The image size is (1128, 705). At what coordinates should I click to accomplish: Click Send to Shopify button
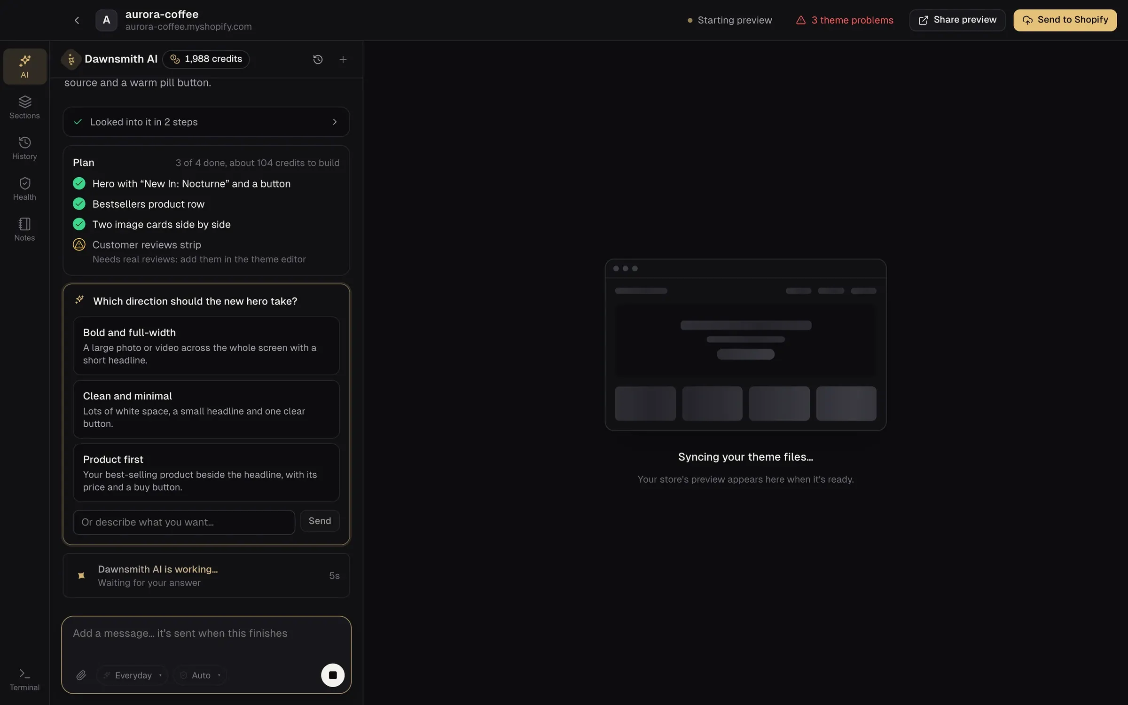tap(1065, 20)
